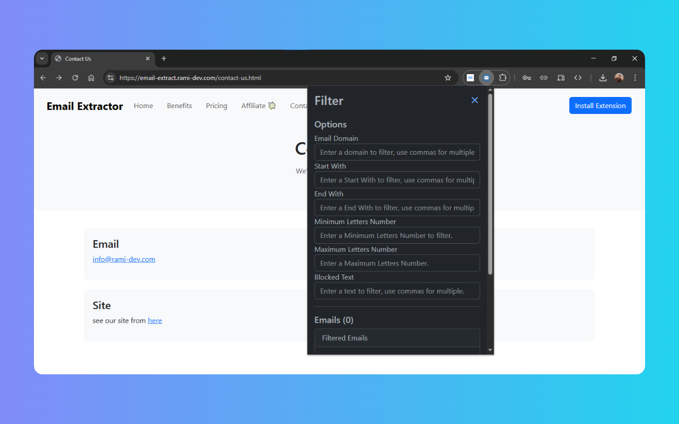The height and width of the screenshot is (424, 679).
Task: Focus the Minimum Letters Number field
Action: [x=397, y=235]
